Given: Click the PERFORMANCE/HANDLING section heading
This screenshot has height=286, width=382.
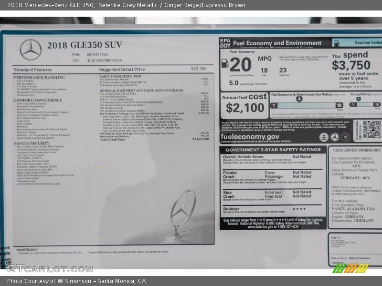Looking at the screenshot, I should (x=39, y=78).
